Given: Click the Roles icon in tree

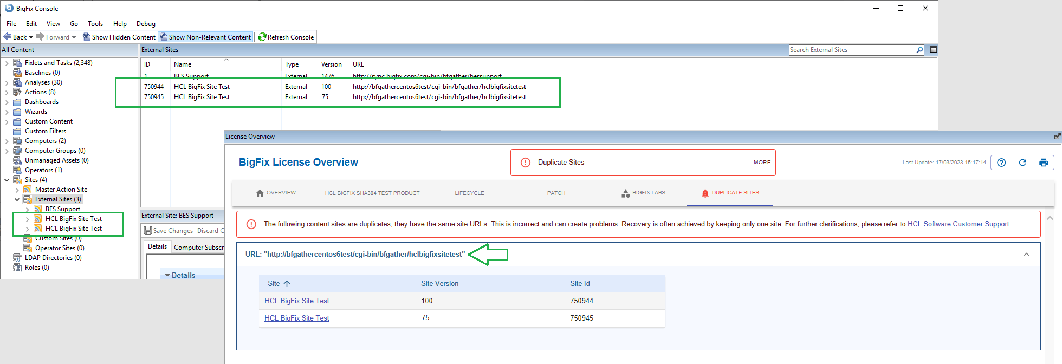Looking at the screenshot, I should tap(17, 268).
